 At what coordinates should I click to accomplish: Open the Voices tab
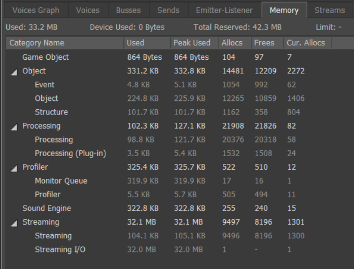point(87,10)
